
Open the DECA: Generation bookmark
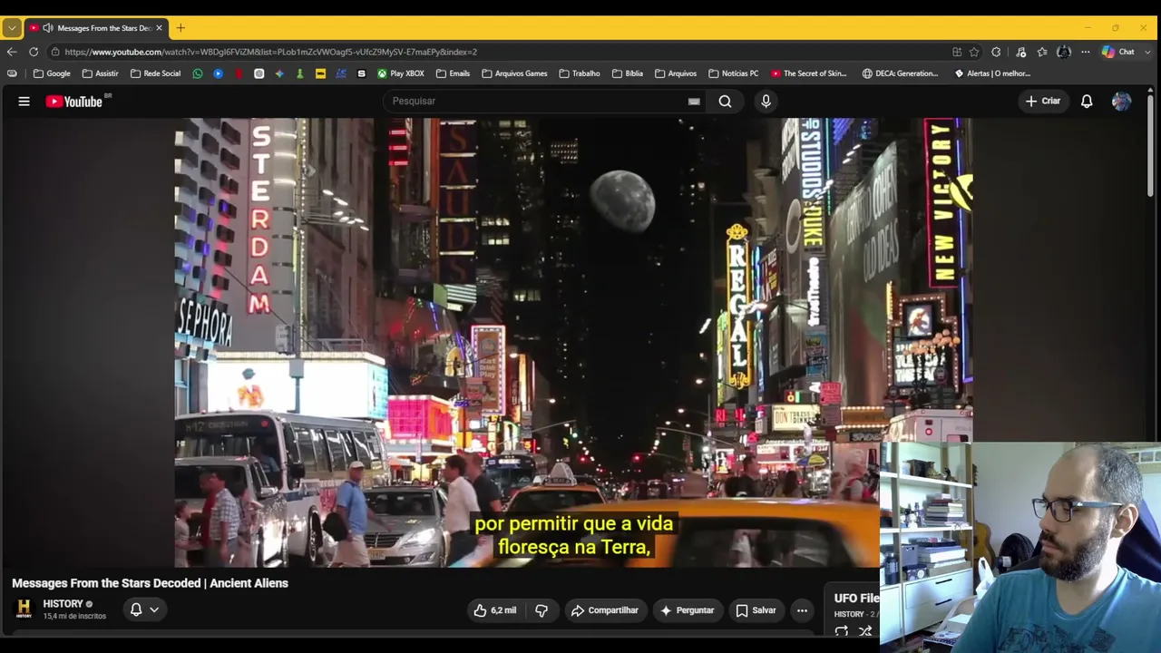[901, 73]
